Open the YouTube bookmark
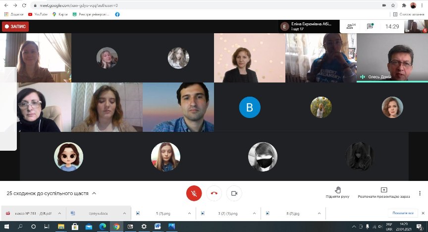Screen dimensions: 428x232 38,14
